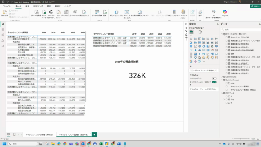Open the モデリング ribbon tab
This screenshot has width=261, height=147.
pos(38,6)
